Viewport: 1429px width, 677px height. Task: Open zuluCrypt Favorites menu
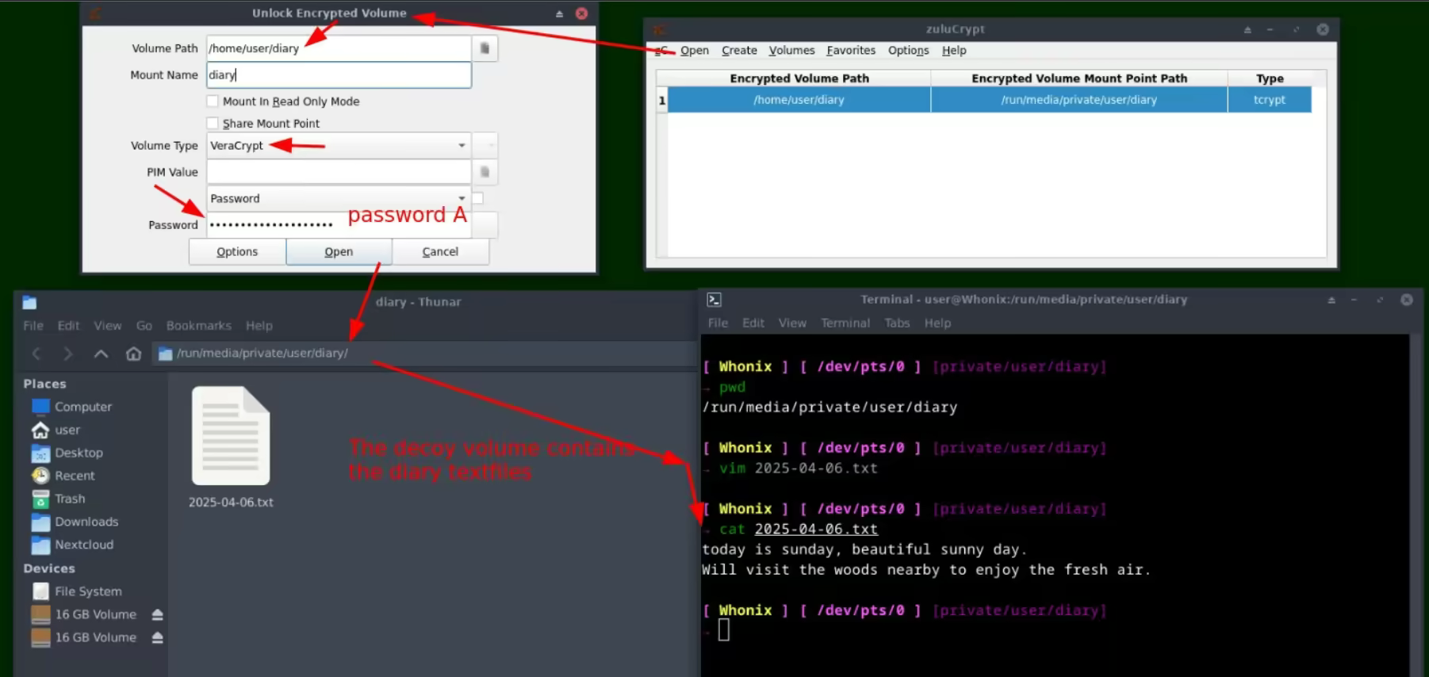850,51
